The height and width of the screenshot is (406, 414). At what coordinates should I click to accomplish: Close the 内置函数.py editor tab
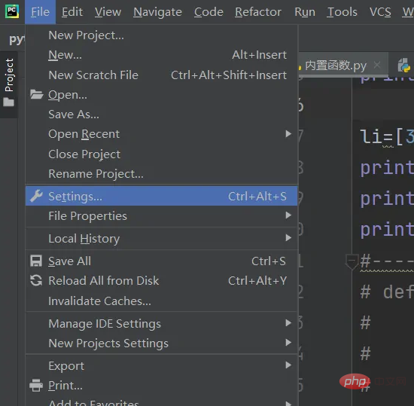click(x=377, y=65)
